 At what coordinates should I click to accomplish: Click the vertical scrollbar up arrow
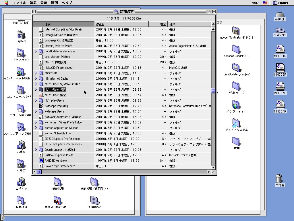click(x=213, y=29)
